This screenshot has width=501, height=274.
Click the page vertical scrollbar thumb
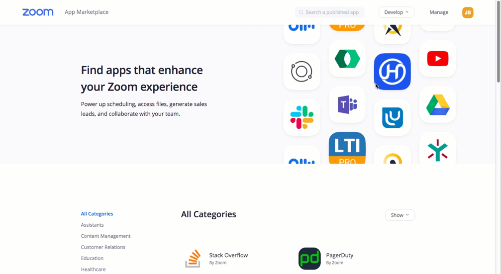[498, 41]
